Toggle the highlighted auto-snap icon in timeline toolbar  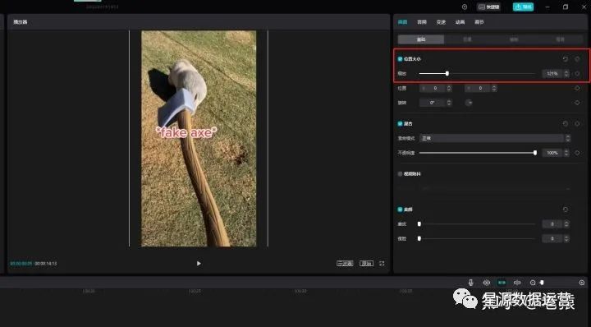pyautogui.click(x=502, y=283)
